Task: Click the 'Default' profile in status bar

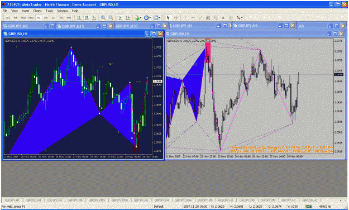Action: click(159, 207)
